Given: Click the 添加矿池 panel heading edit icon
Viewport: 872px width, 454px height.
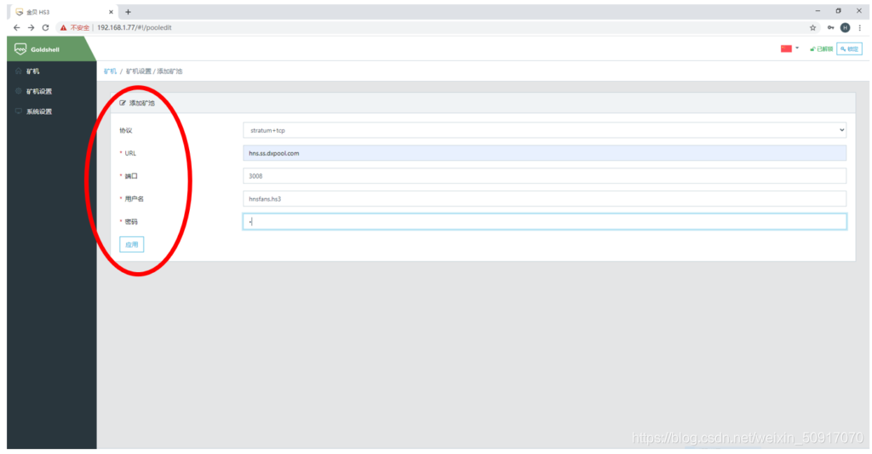Looking at the screenshot, I should pos(123,103).
